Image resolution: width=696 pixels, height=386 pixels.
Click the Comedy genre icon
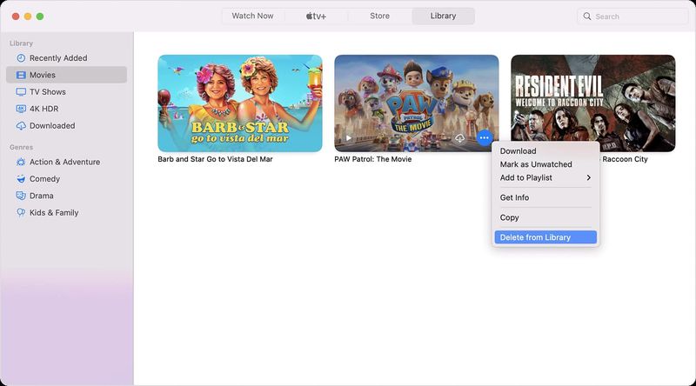click(21, 179)
